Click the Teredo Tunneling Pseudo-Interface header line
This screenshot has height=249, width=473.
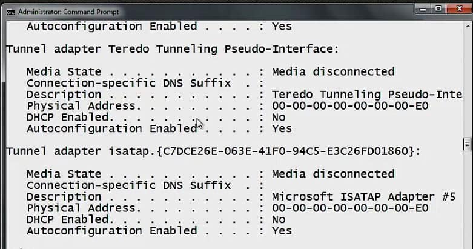pyautogui.click(x=173, y=49)
